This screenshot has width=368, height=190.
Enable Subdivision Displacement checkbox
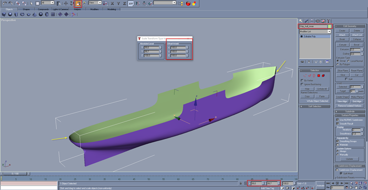tap(337, 170)
